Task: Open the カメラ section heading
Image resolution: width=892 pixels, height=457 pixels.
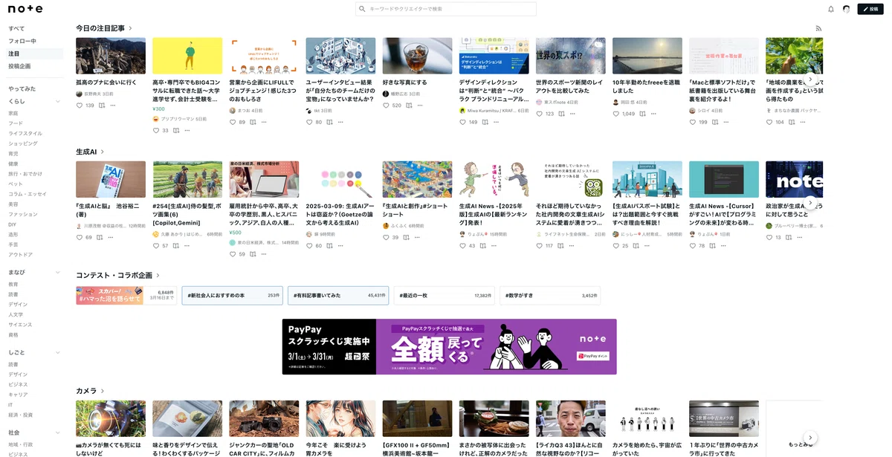Action: (90, 391)
